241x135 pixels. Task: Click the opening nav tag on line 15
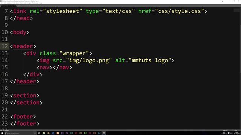tap(44, 67)
